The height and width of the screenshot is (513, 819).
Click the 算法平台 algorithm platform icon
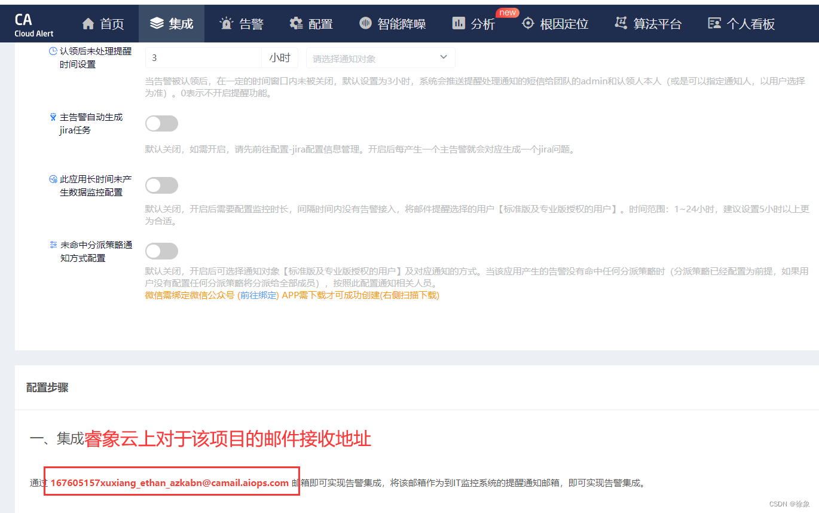621,23
